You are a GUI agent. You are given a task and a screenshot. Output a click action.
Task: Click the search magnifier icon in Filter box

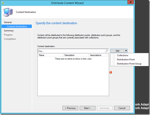107,51
